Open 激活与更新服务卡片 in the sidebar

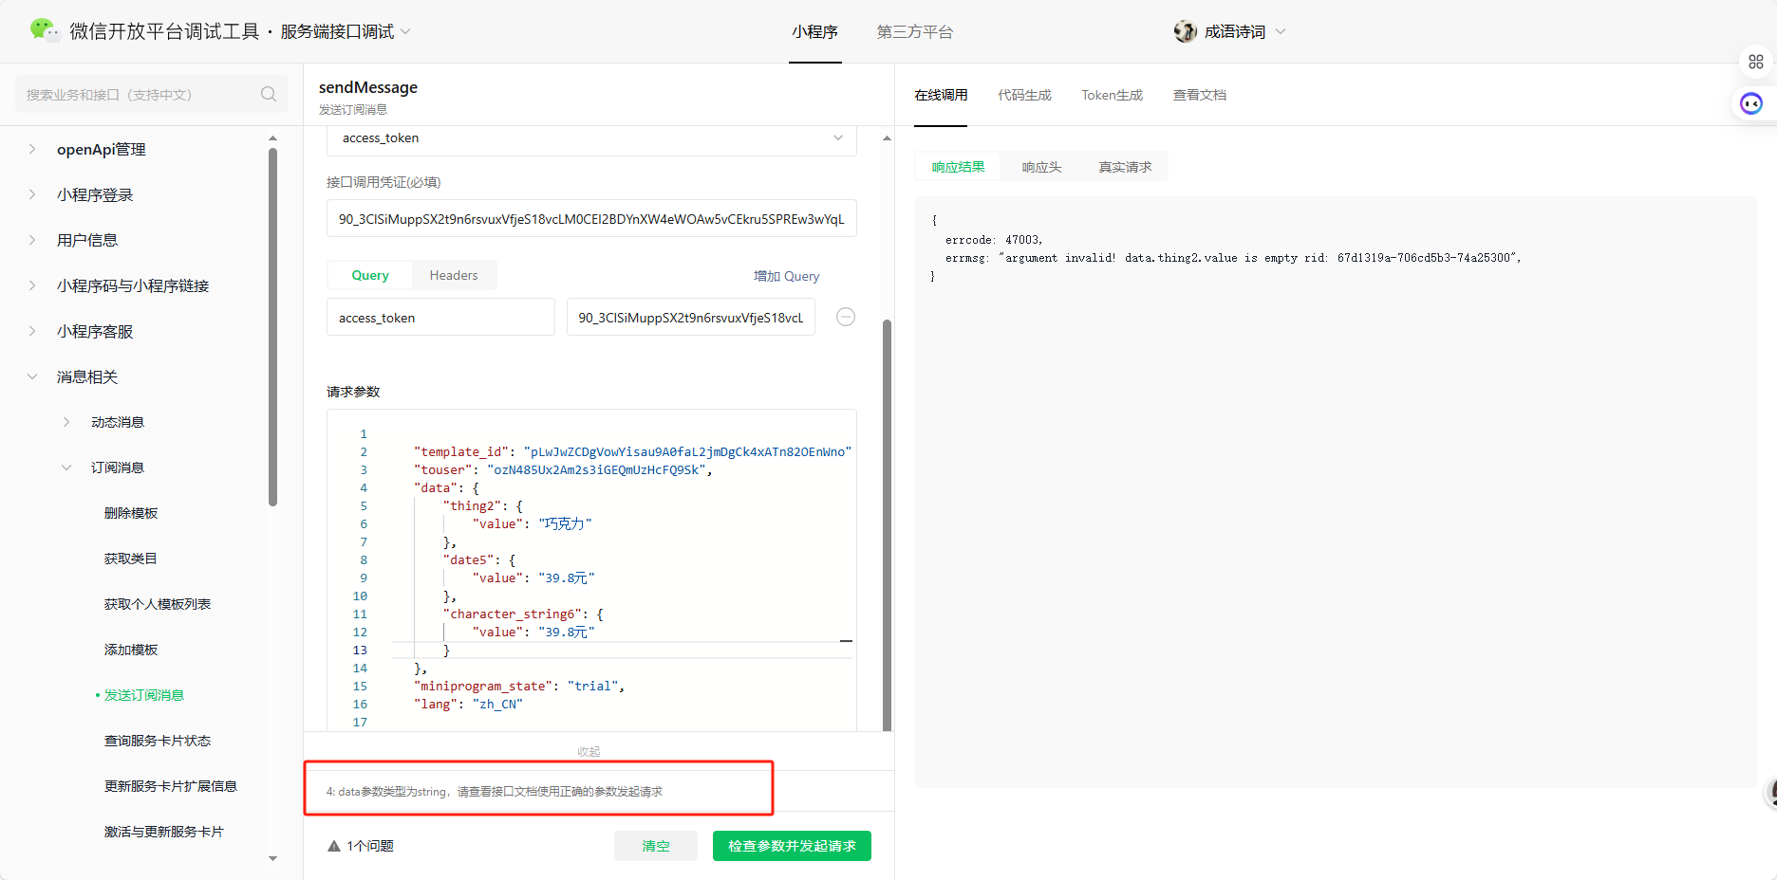(x=164, y=832)
